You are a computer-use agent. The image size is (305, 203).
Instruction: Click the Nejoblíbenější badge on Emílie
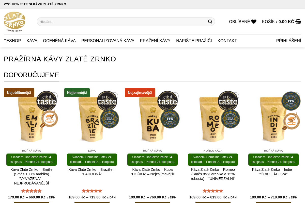tap(19, 93)
